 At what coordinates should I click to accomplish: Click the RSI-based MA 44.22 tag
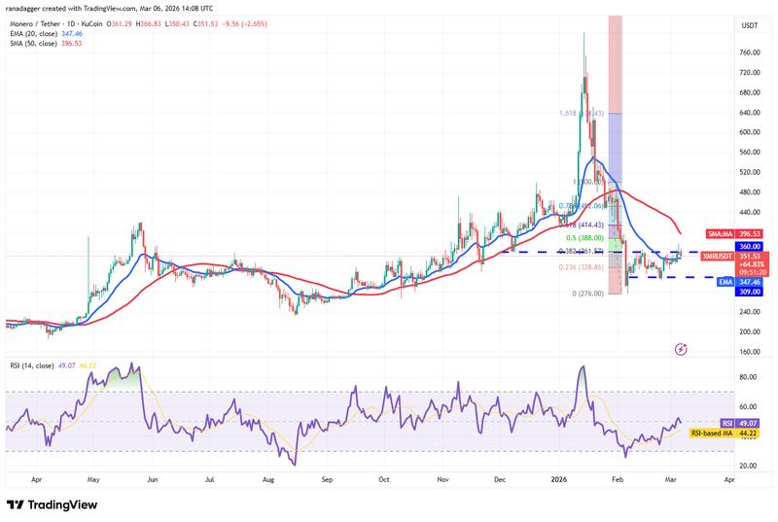[724, 434]
